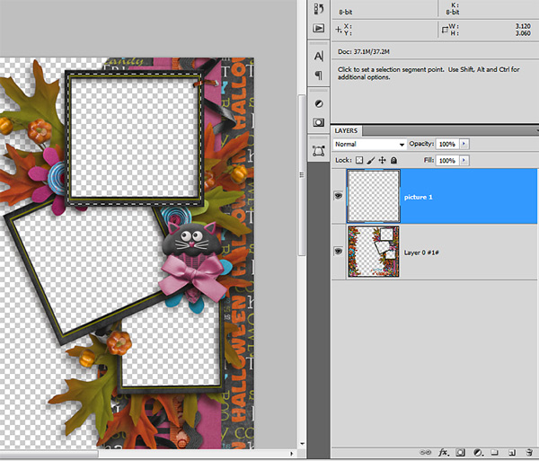539x461 pixels.
Task: Click inside the top square frame
Action: (134, 137)
